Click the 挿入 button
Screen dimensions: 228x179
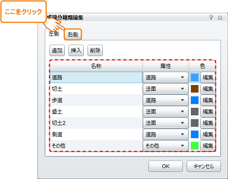pyautogui.click(x=76, y=50)
